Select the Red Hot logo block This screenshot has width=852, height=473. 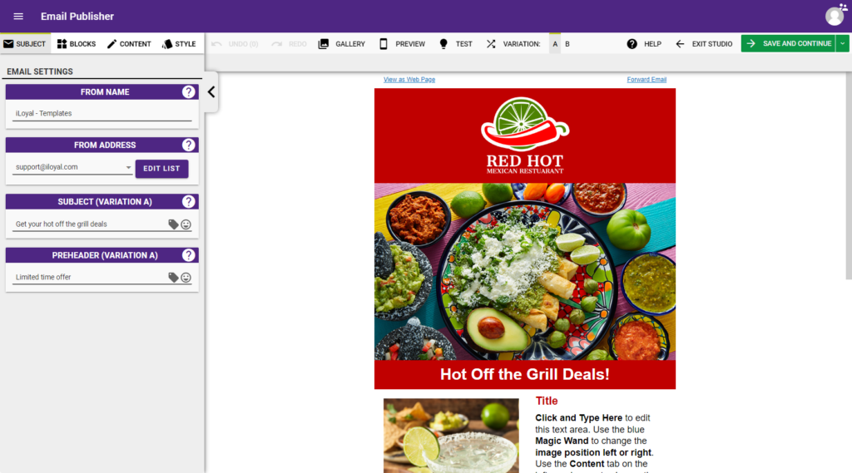[525, 135]
